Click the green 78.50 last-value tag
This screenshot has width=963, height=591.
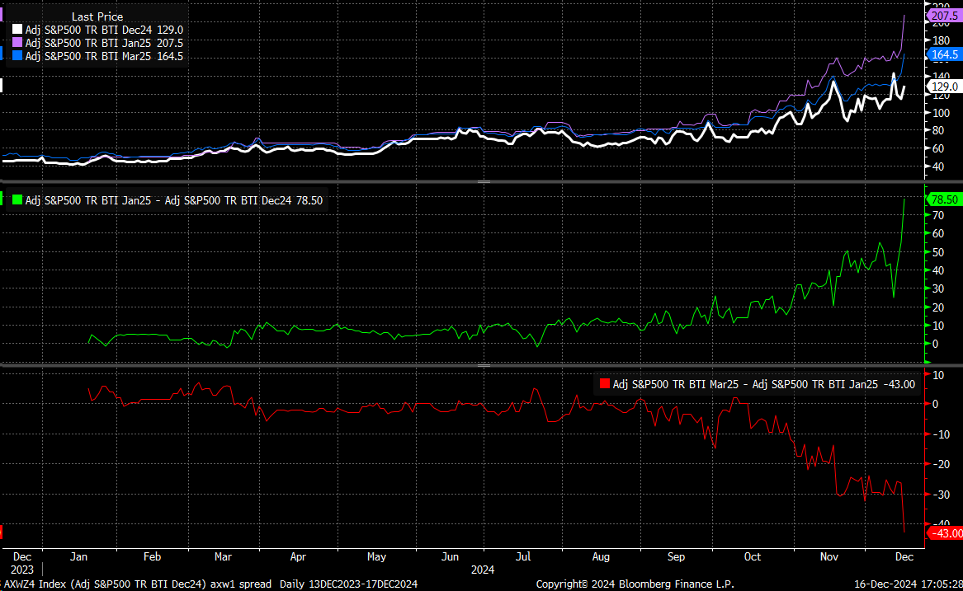click(x=944, y=199)
